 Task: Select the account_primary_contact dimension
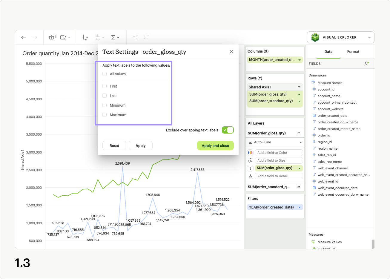pyautogui.click(x=337, y=102)
